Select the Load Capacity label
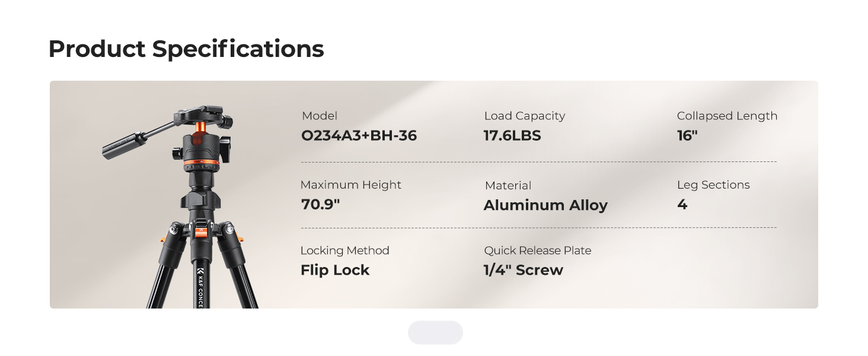 (525, 116)
